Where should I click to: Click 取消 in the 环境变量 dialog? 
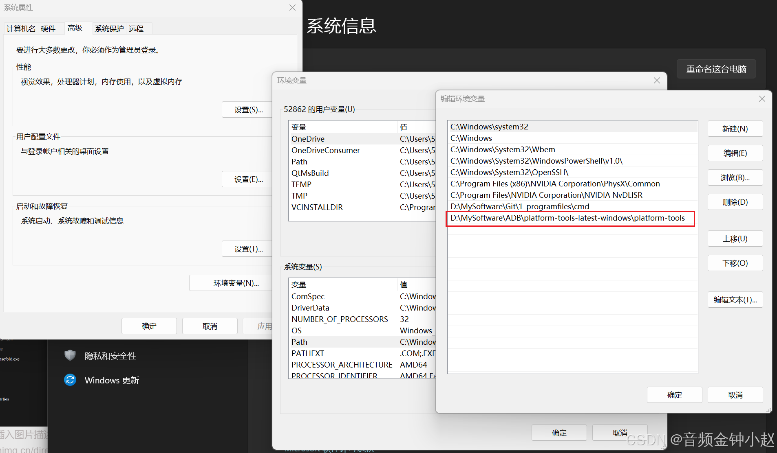click(620, 433)
